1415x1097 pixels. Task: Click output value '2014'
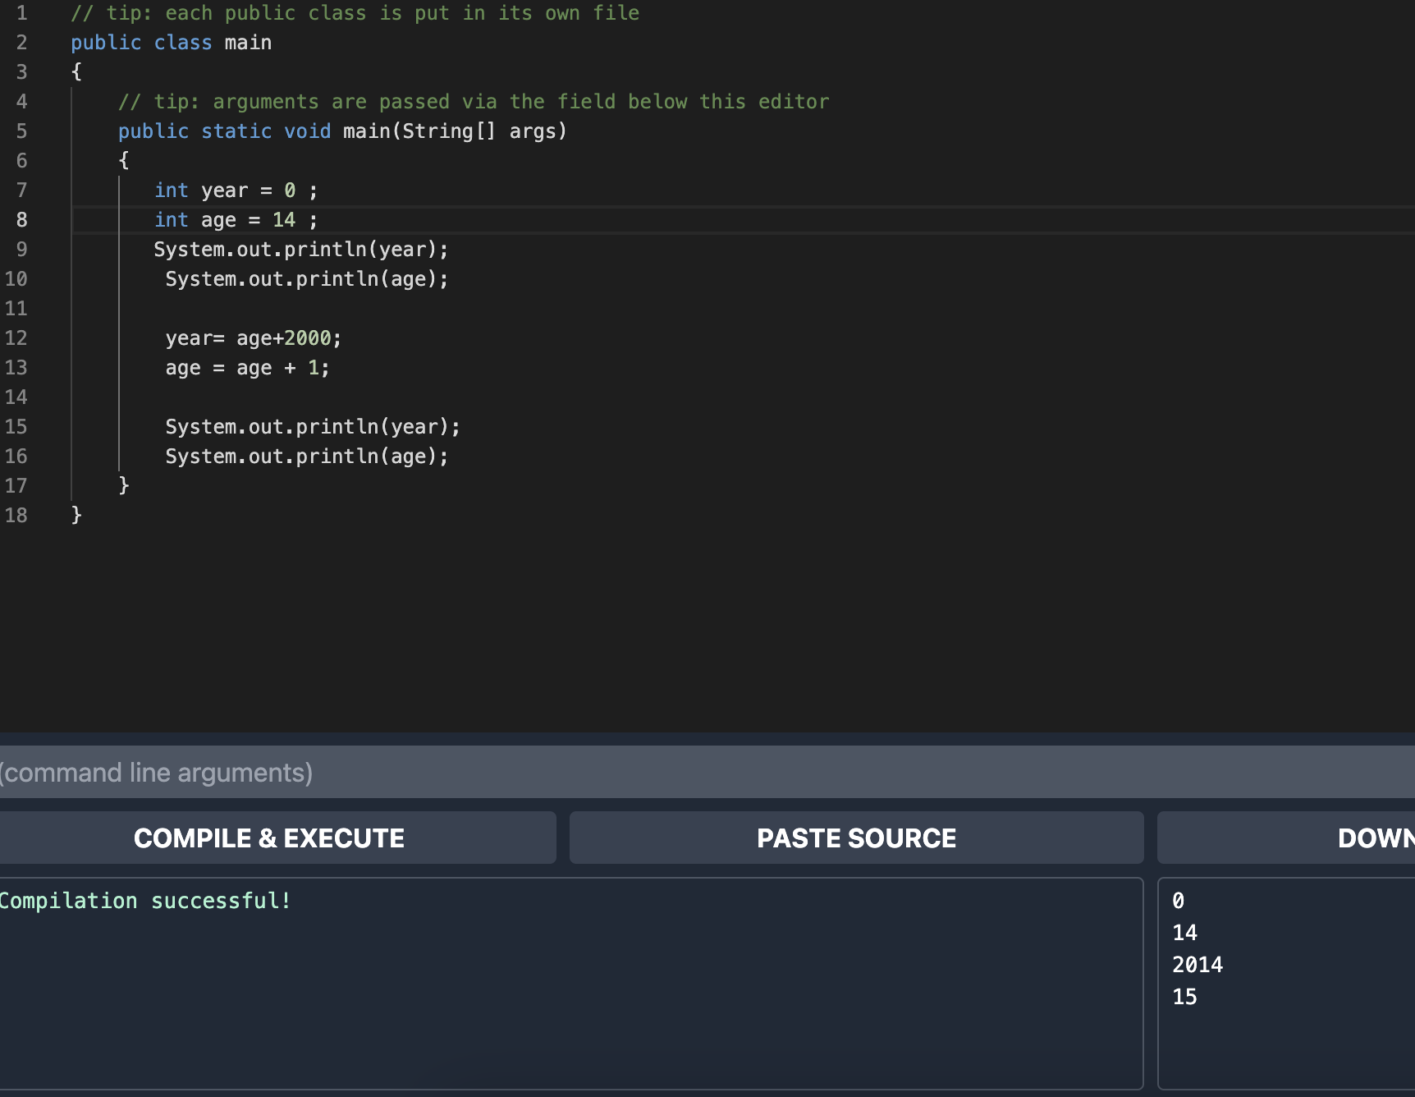[1197, 965]
